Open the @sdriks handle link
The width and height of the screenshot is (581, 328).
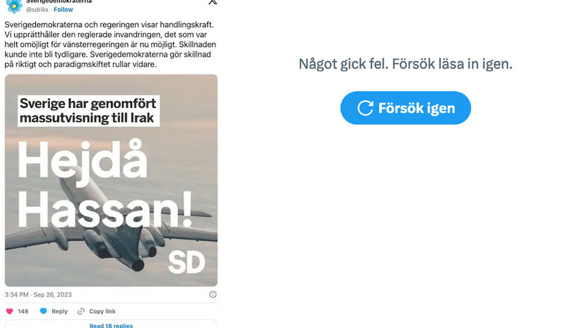click(37, 10)
